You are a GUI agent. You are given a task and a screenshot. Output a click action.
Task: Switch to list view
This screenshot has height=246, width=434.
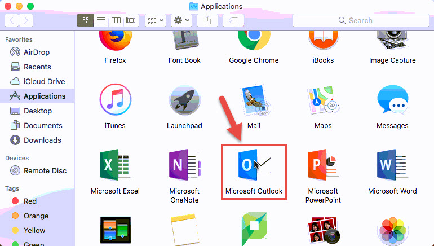click(101, 20)
